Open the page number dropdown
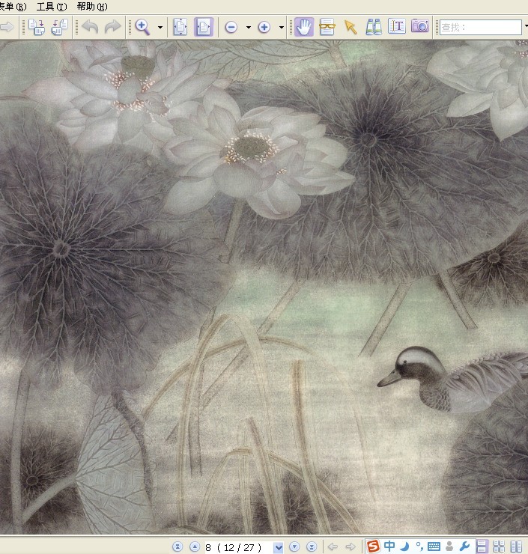 point(279,547)
